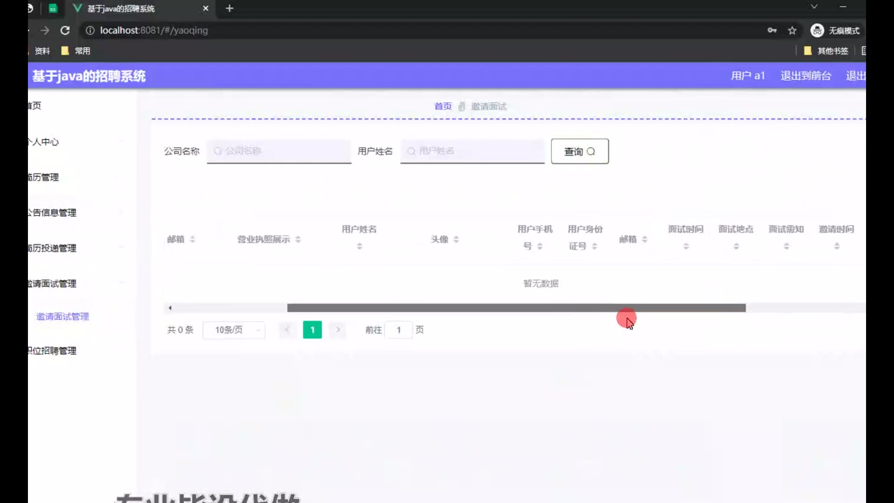Select 邀请面试管理 submenu item
This screenshot has width=894, height=503.
point(63,317)
